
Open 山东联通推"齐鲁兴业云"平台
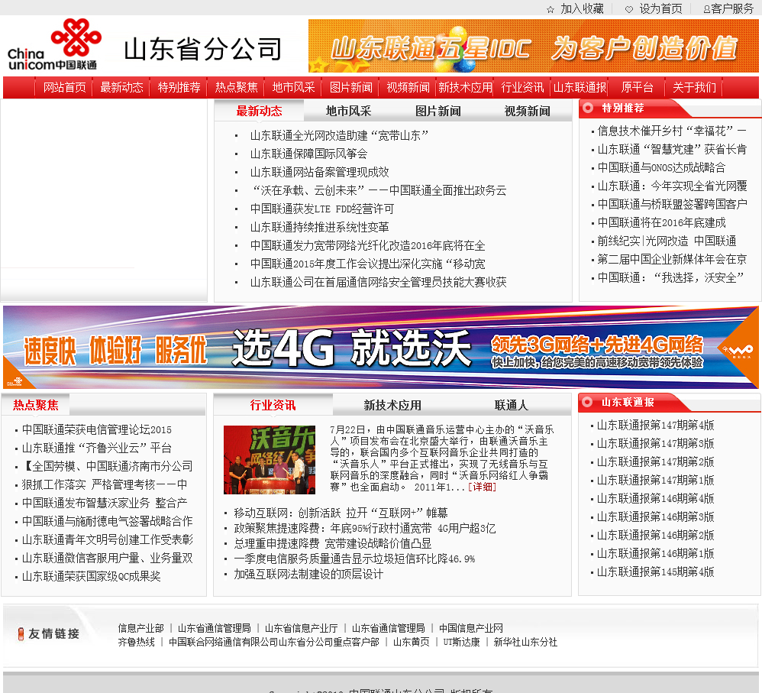coord(97,448)
